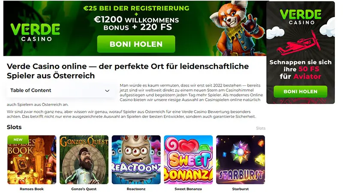Click BONI HOLEN button in Aviator ad
This screenshot has width=343, height=193.
pos(301,91)
